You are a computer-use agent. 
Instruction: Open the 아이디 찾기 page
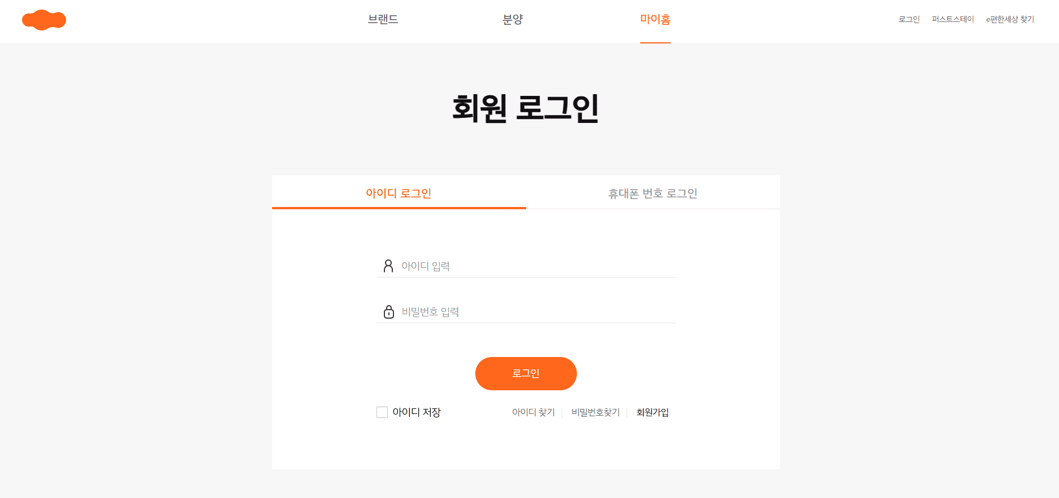[533, 412]
